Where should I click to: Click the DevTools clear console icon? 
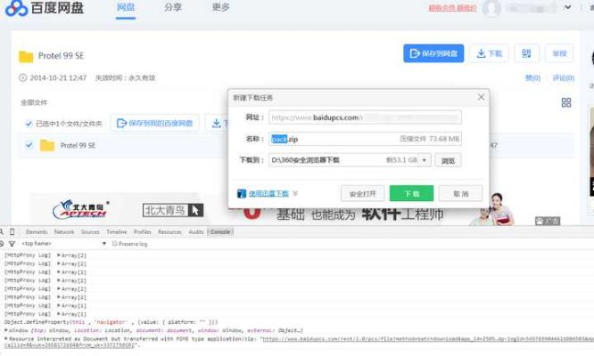[x=4, y=243]
